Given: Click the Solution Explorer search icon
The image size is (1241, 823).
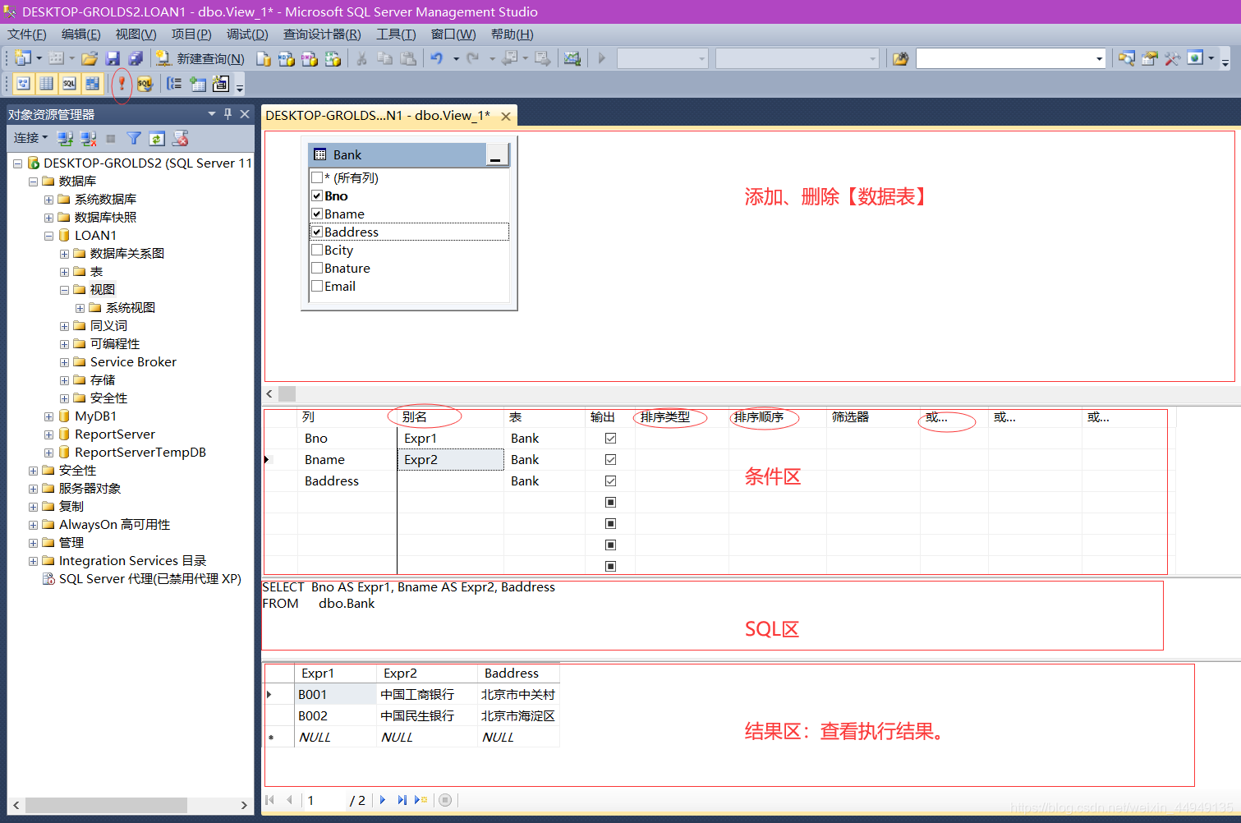Looking at the screenshot, I should point(1127,58).
